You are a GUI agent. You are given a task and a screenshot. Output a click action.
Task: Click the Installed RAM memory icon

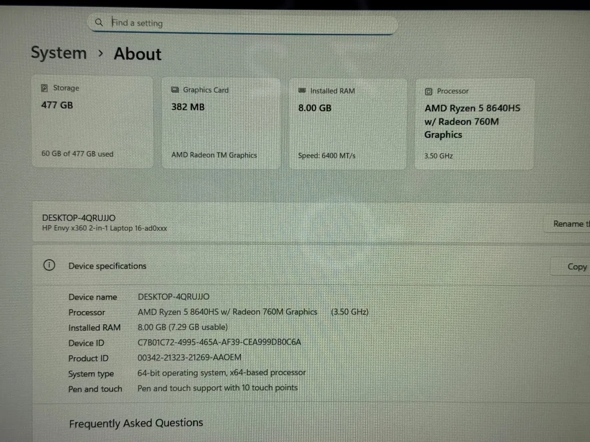point(302,90)
